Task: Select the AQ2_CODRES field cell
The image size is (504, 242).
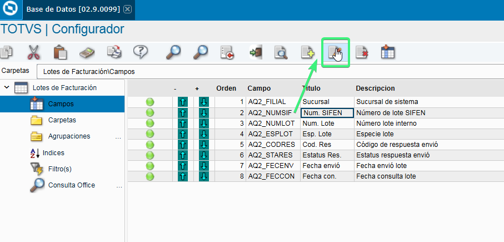Action: coord(273,145)
